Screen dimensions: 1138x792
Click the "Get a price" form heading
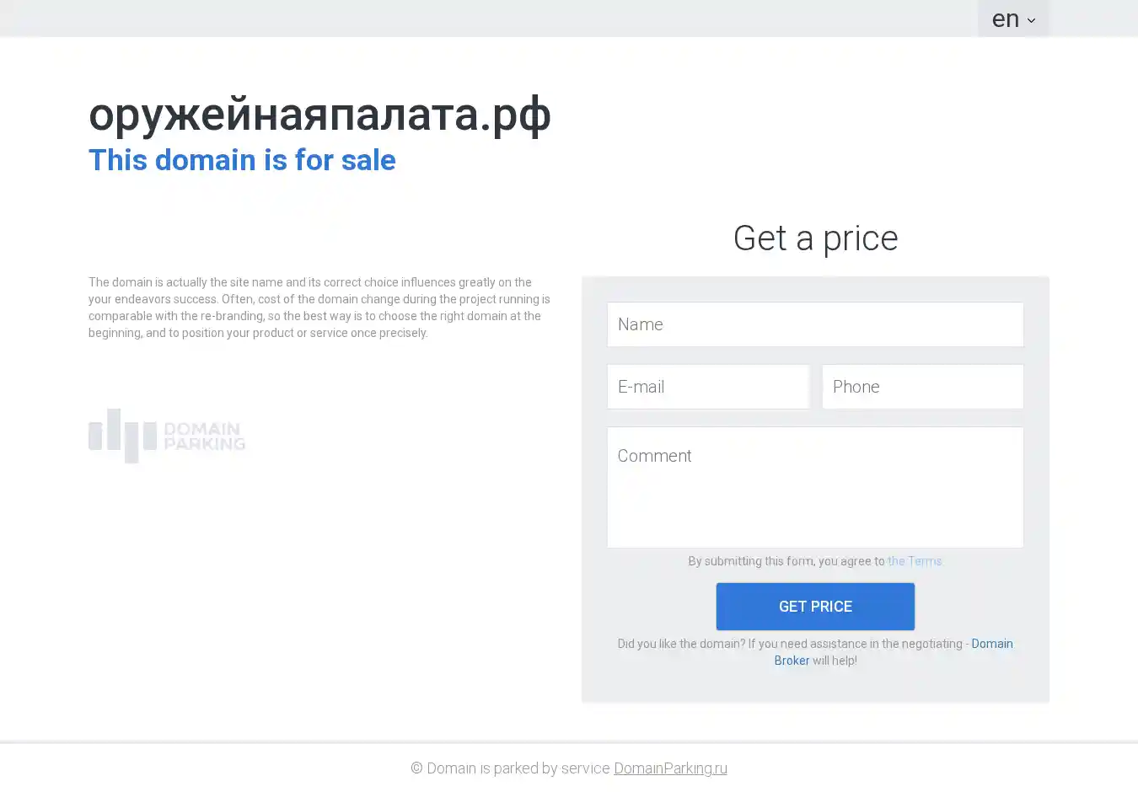(x=815, y=238)
